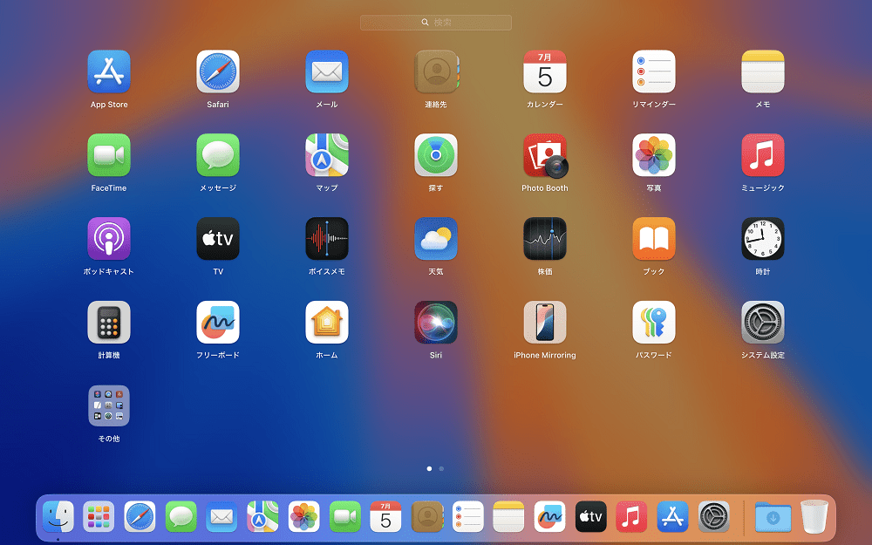Open the 連絡先 contacts app in Launchpad
This screenshot has height=545, width=872.
(x=436, y=72)
